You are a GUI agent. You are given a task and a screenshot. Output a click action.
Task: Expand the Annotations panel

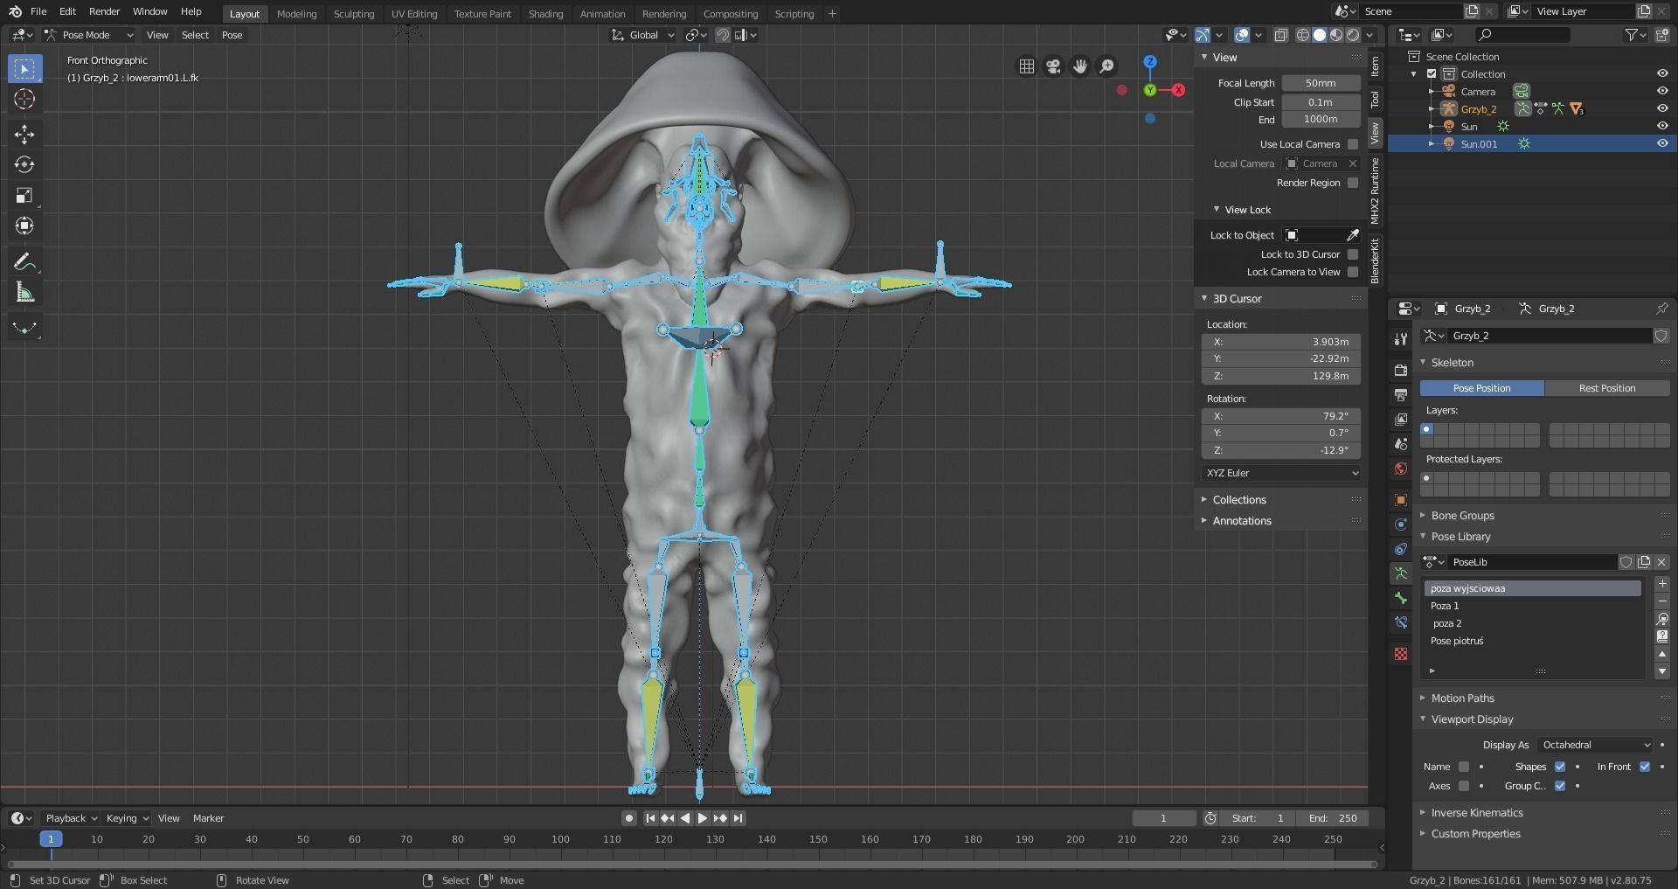(x=1242, y=521)
